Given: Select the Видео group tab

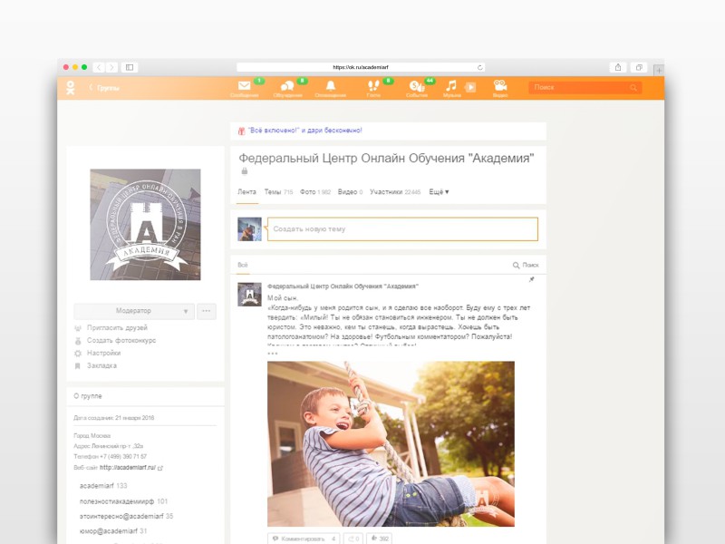Looking at the screenshot, I should click(350, 191).
